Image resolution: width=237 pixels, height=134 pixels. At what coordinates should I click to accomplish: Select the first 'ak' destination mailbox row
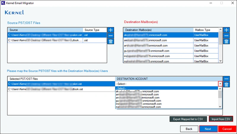point(171,35)
